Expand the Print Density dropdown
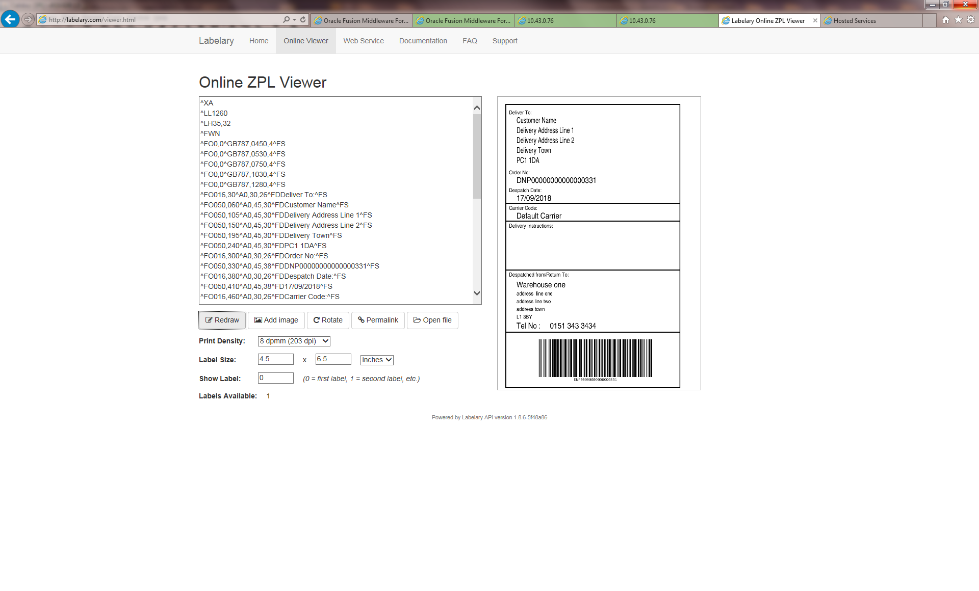 point(294,341)
